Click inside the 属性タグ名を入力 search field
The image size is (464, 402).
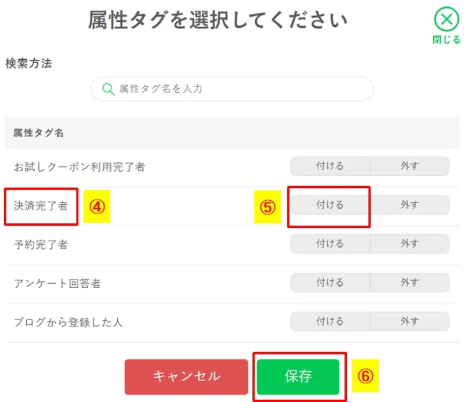pyautogui.click(x=232, y=88)
